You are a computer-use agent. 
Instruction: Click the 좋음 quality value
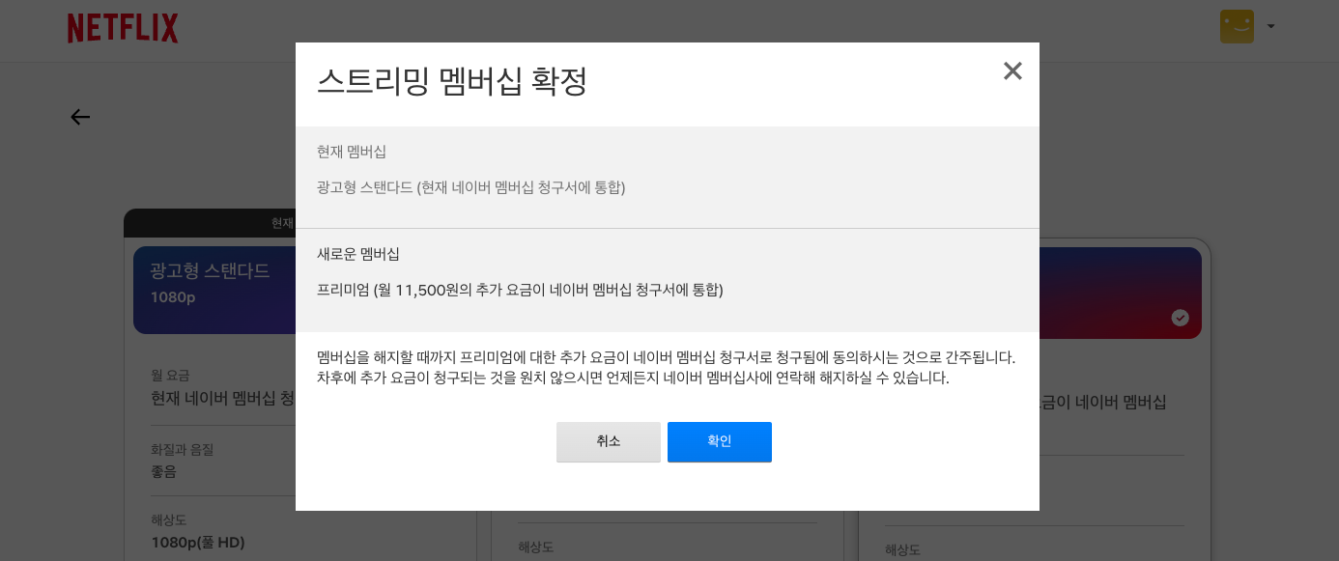pos(164,471)
